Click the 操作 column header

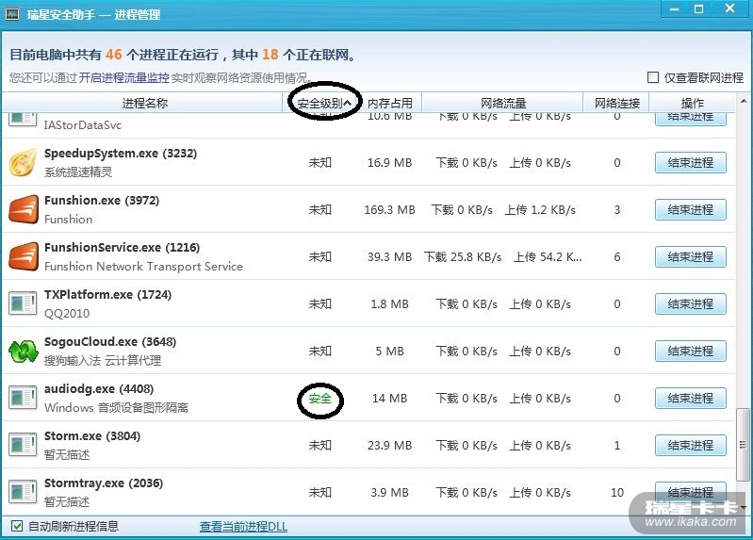point(692,103)
